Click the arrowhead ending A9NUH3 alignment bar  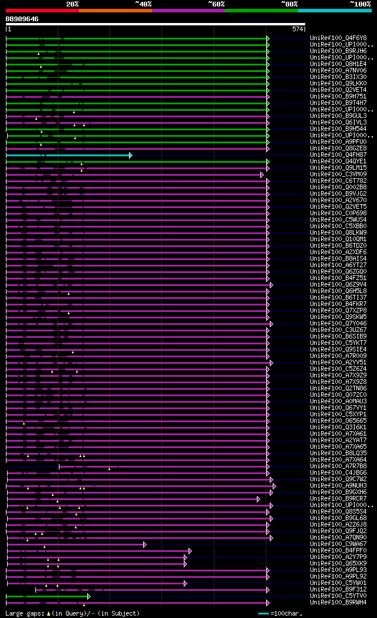[275, 486]
